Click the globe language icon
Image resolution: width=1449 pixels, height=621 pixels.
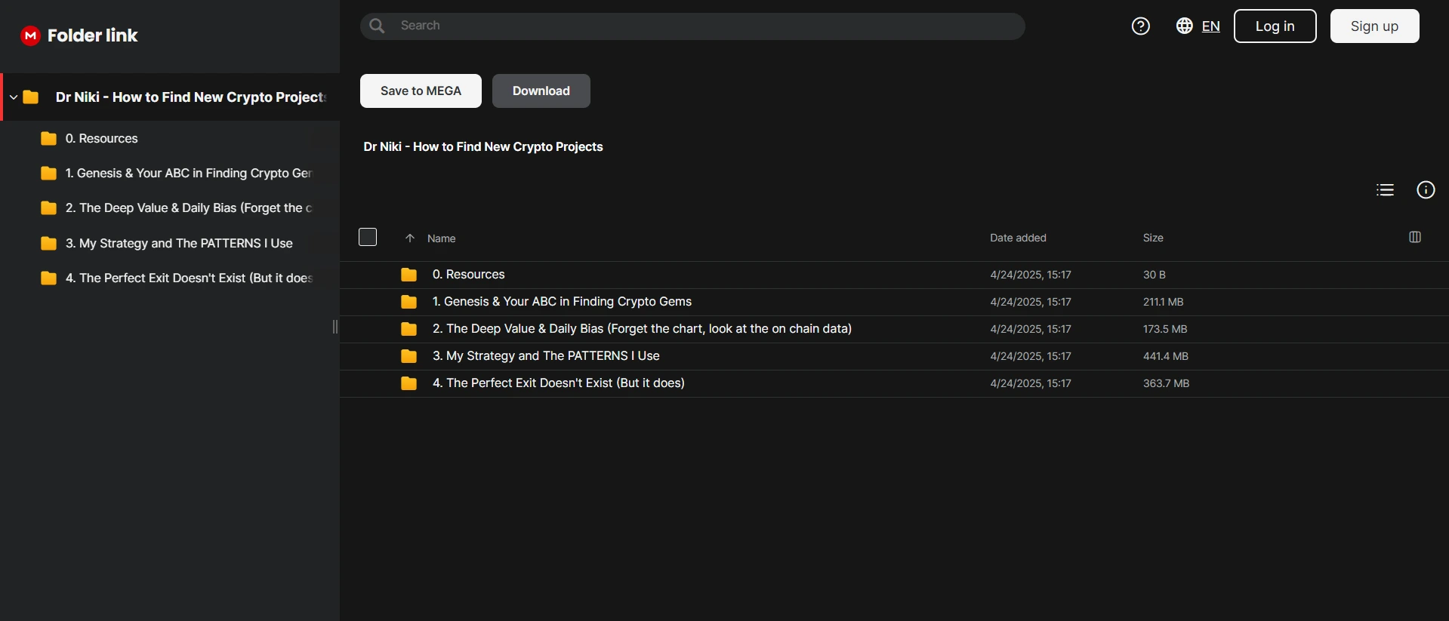click(x=1185, y=26)
